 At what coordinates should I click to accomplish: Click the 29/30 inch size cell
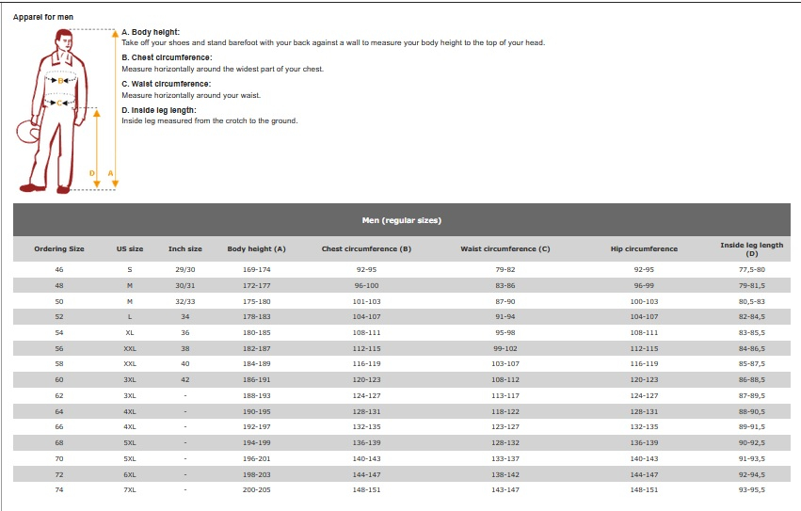click(185, 269)
